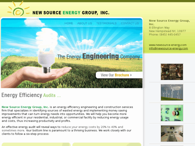Viewport: 195px width, 146px height.
Task: Click the View Our Brochure button
Action: tap(119, 75)
